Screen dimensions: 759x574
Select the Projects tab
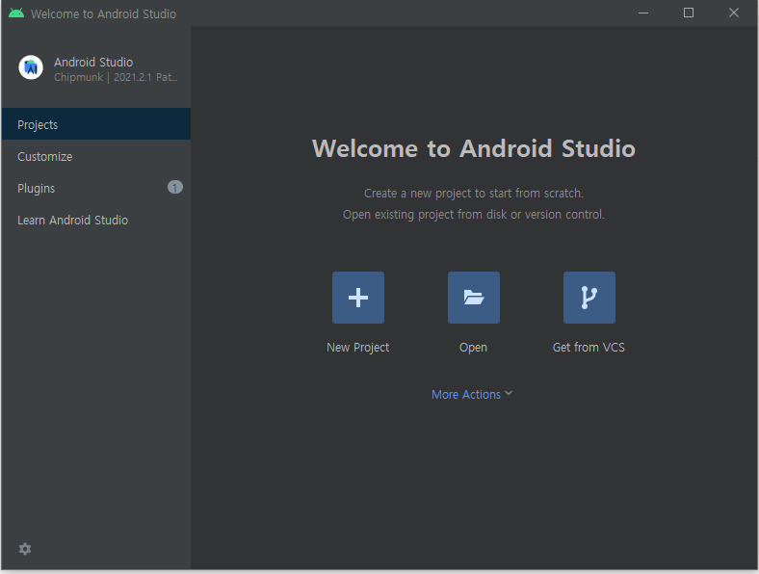[96, 124]
